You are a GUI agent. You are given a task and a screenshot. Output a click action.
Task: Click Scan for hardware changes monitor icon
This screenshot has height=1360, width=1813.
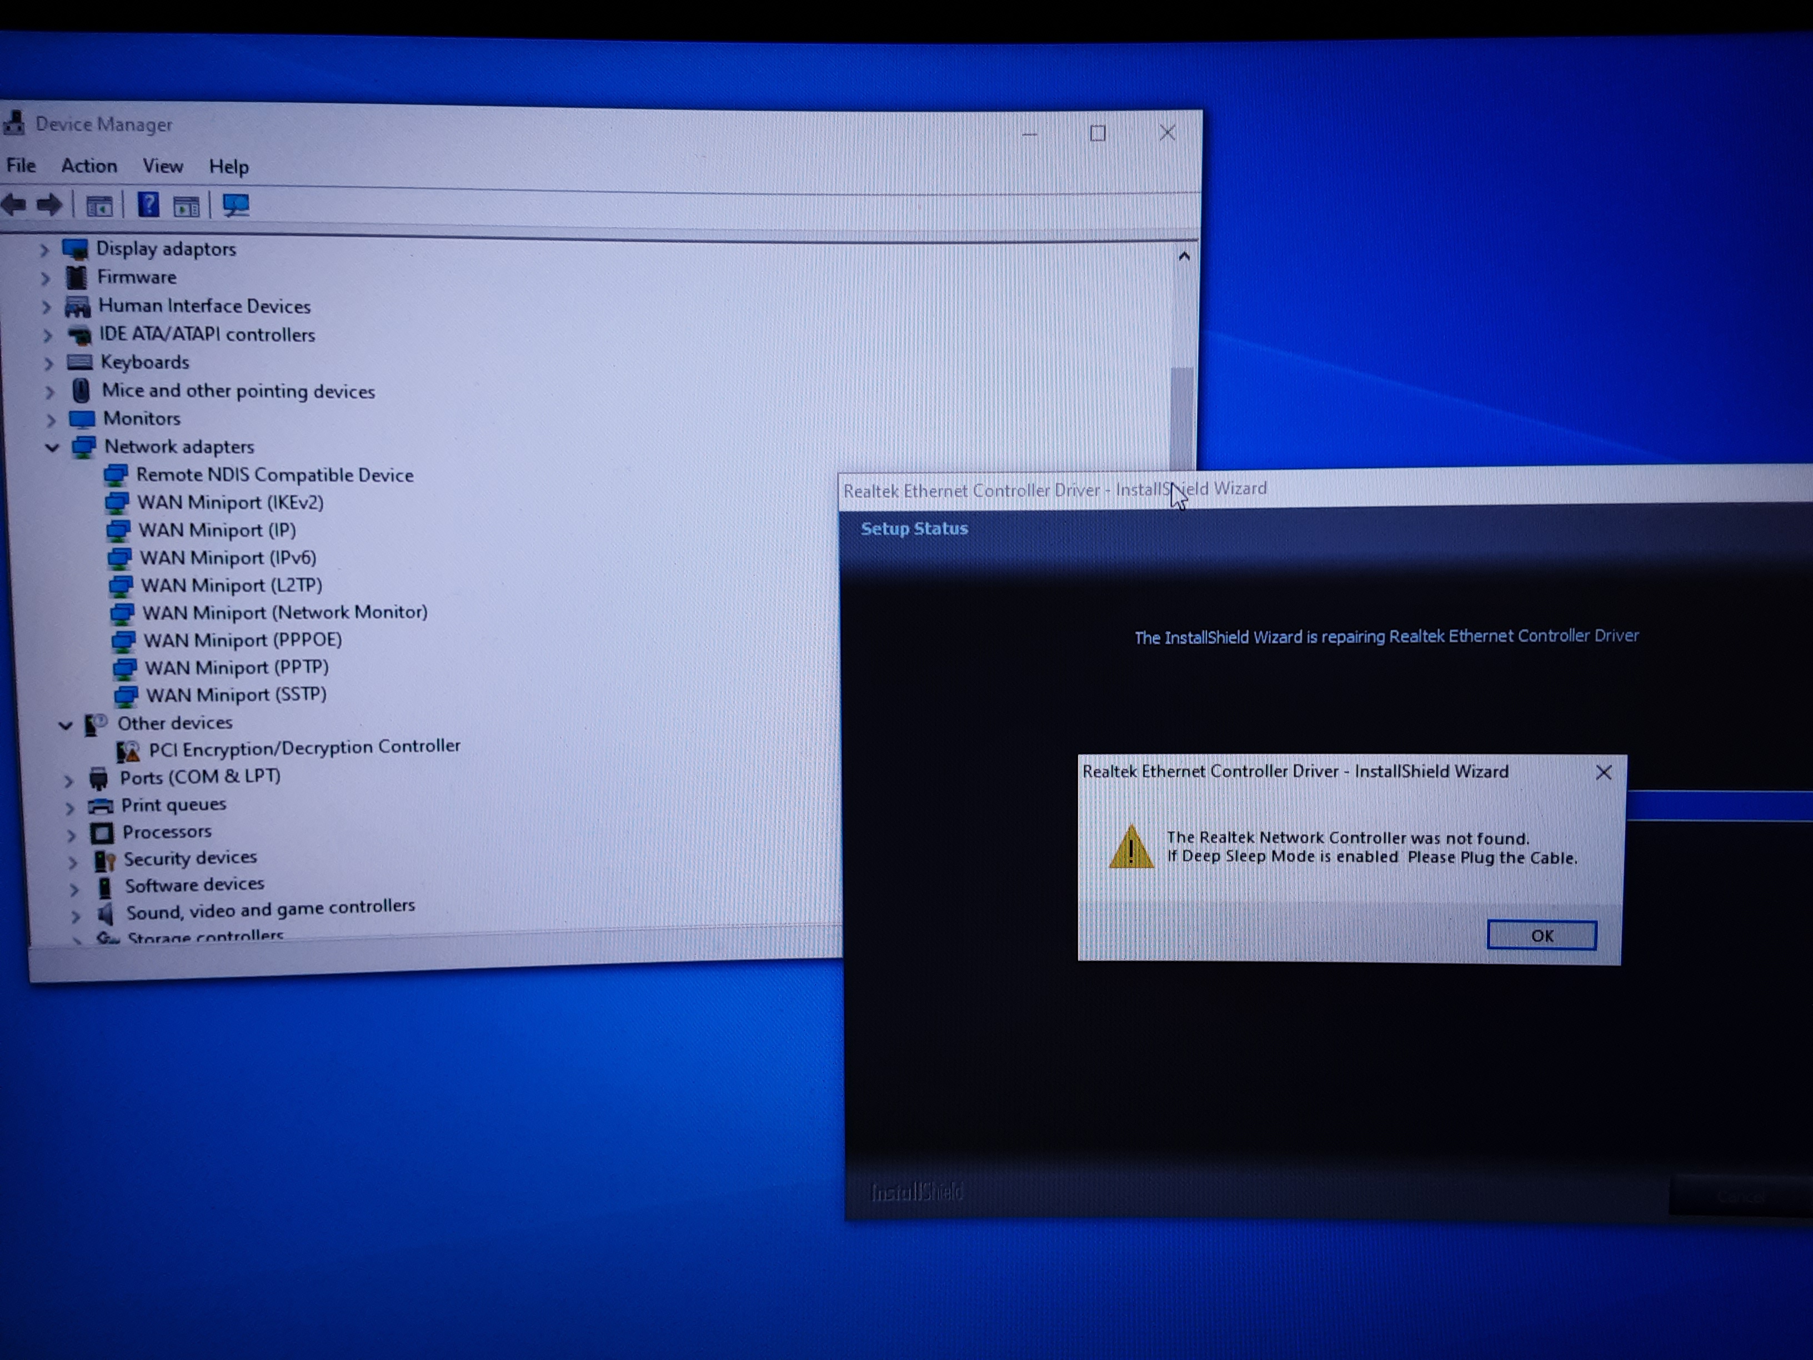pyautogui.click(x=236, y=205)
